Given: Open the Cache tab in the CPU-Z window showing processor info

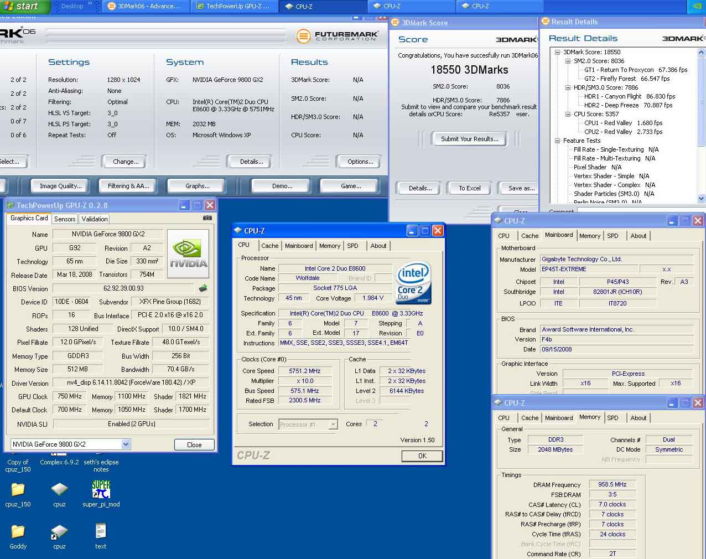Looking at the screenshot, I should point(269,246).
